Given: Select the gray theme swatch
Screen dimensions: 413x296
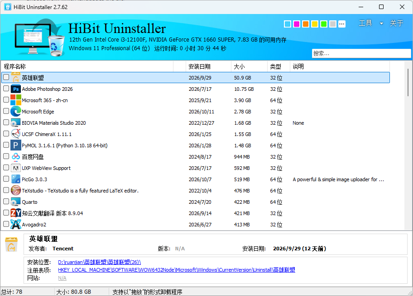Looking at the screenshot, I should [333, 24].
